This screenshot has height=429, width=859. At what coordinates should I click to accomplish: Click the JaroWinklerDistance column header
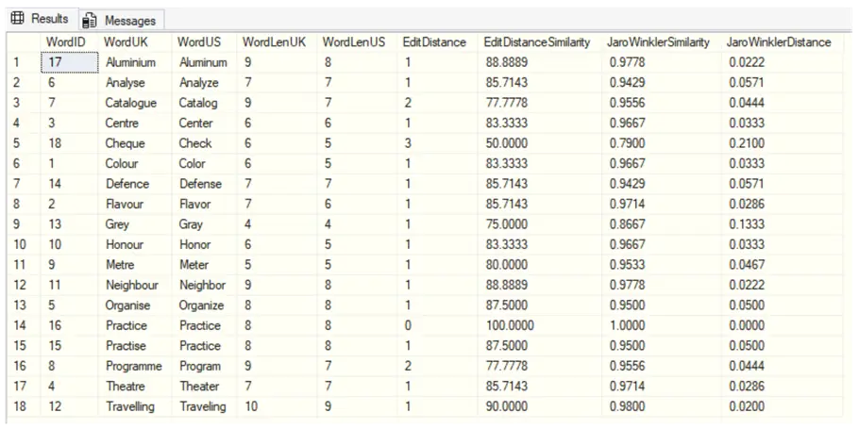coord(779,42)
